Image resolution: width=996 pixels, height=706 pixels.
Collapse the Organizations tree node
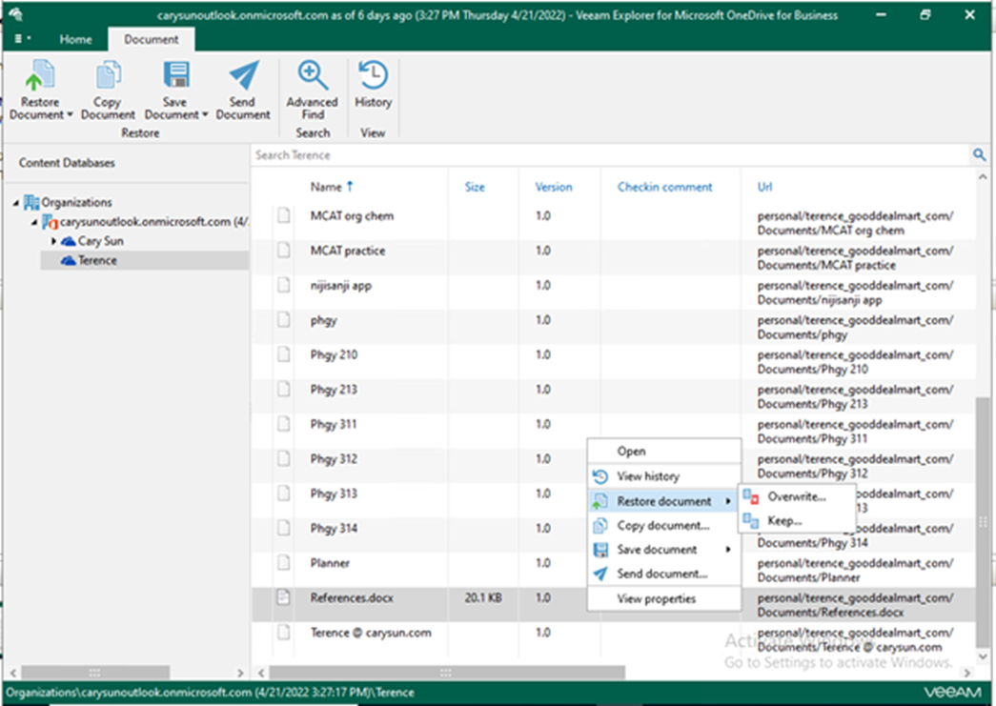16,203
